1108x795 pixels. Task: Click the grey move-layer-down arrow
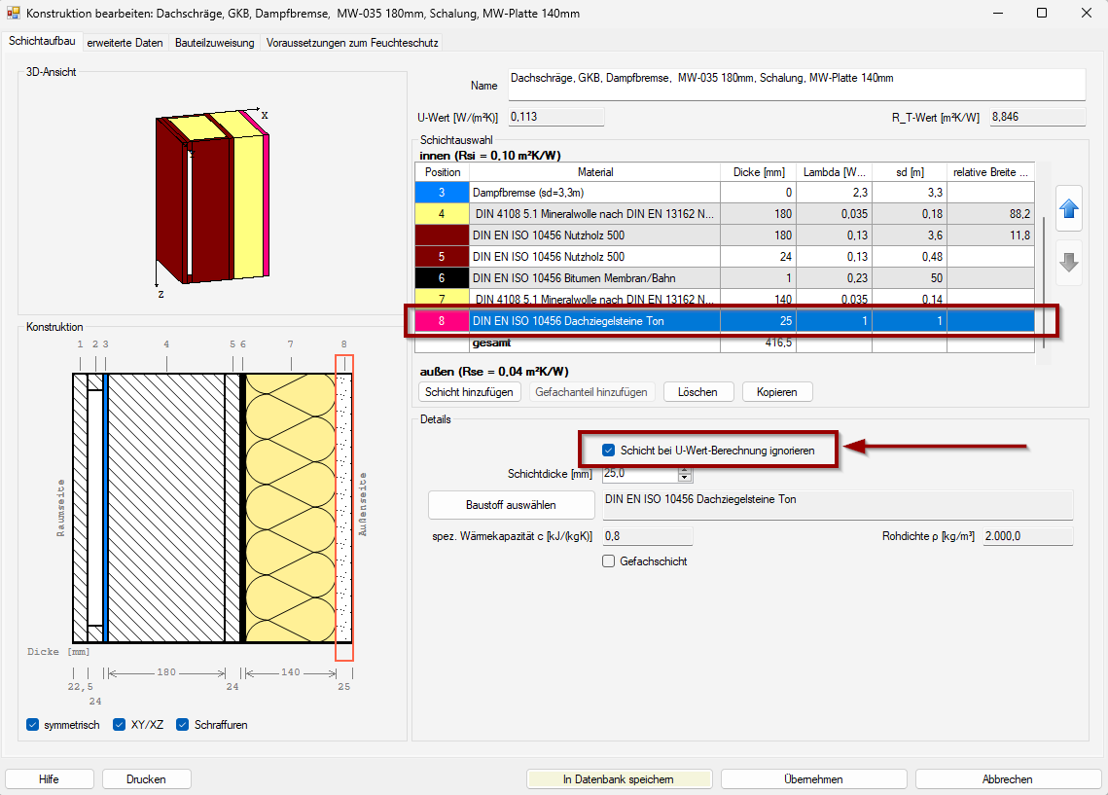pyautogui.click(x=1069, y=263)
